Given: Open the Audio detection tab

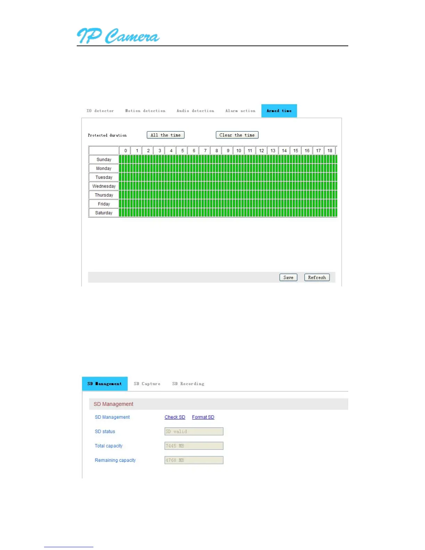Looking at the screenshot, I should point(195,111).
